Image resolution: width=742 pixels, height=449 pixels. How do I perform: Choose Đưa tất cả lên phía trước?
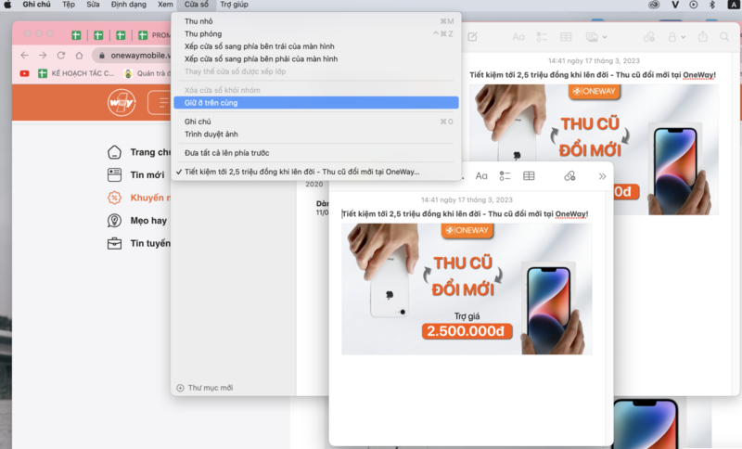coord(316,153)
